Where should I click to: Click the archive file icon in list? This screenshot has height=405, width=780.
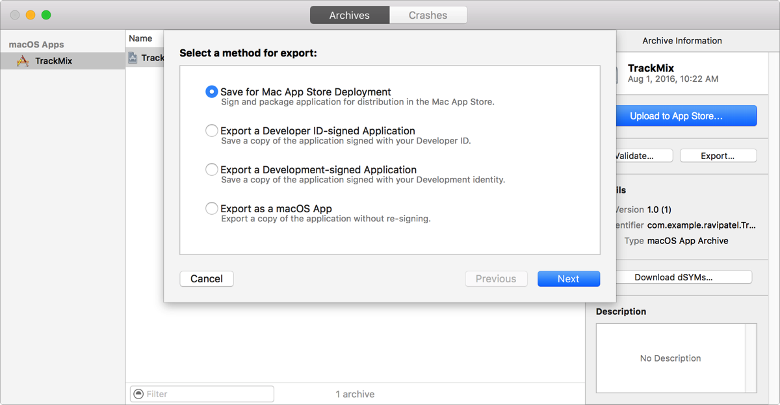133,58
